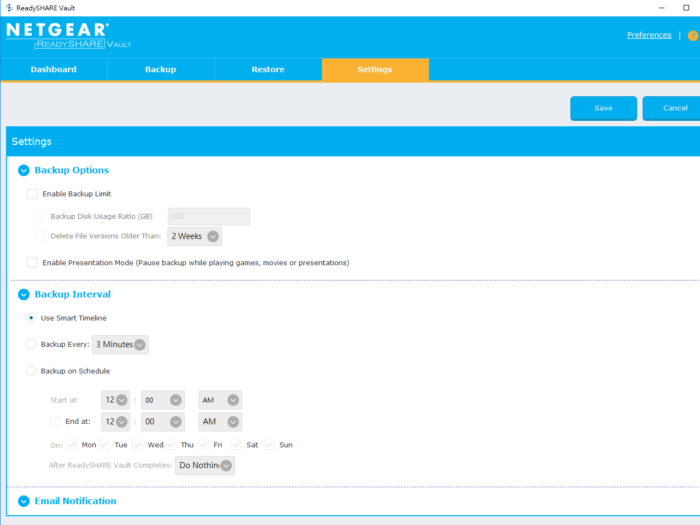Switch to the Dashboard tab
The image size is (700, 525).
54,69
